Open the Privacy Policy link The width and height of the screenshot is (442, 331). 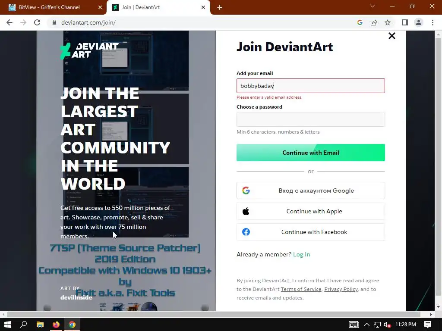pyautogui.click(x=341, y=289)
